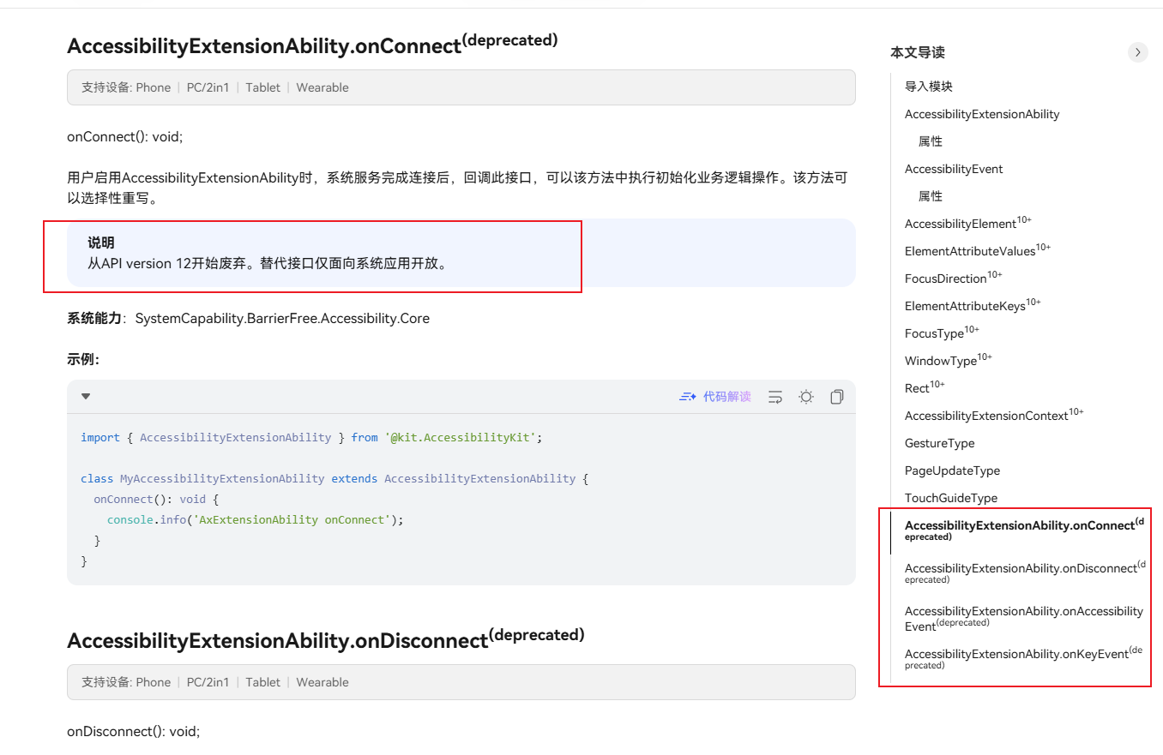Image resolution: width=1163 pixels, height=755 pixels.
Task: Navigate to GestureType in the outline
Action: (x=940, y=443)
